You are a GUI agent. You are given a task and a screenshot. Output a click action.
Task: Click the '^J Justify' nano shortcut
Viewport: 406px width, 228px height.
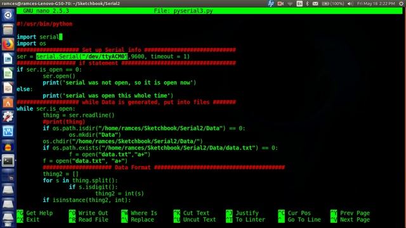pos(242,213)
